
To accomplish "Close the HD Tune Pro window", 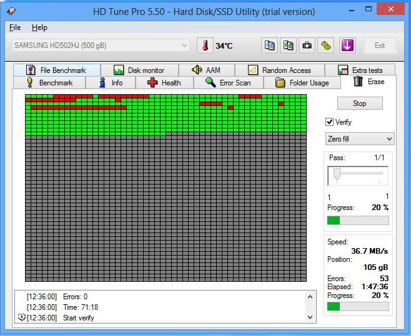I will tap(391, 9).
